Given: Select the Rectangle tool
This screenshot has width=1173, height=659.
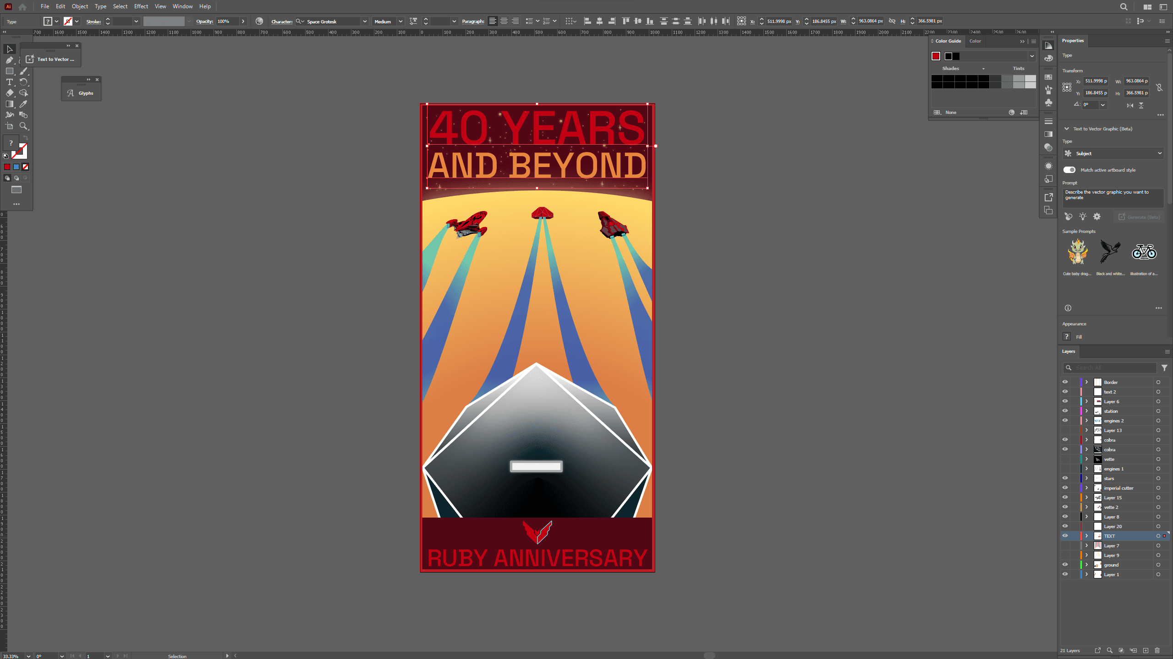Looking at the screenshot, I should [9, 71].
